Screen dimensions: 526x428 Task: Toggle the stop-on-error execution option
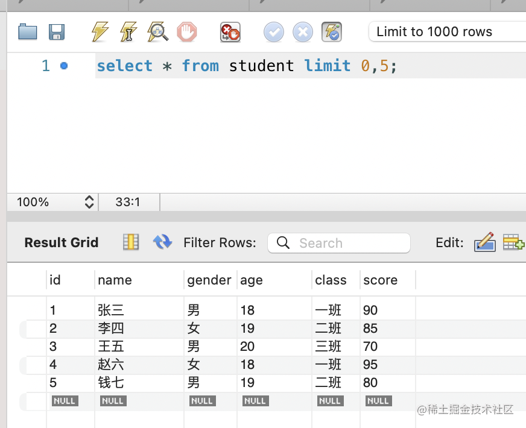pyautogui.click(x=230, y=31)
